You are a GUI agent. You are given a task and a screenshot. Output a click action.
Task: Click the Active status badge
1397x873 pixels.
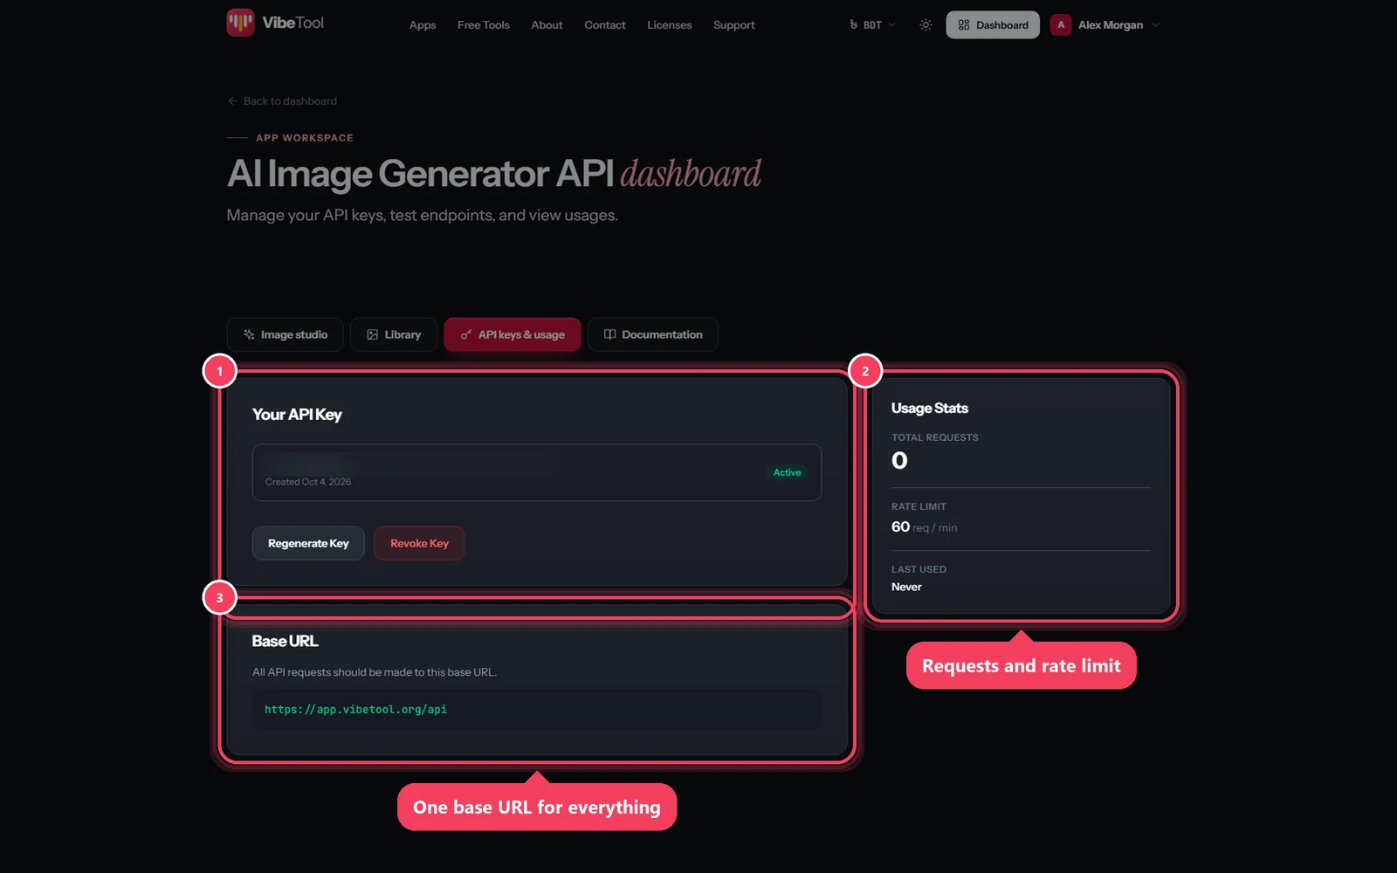(787, 472)
